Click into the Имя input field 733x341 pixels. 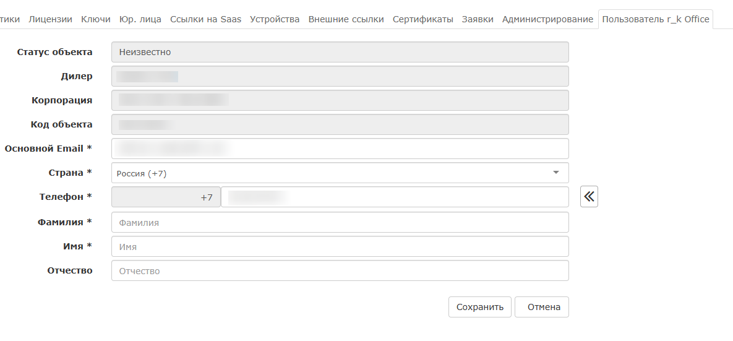[340, 246]
